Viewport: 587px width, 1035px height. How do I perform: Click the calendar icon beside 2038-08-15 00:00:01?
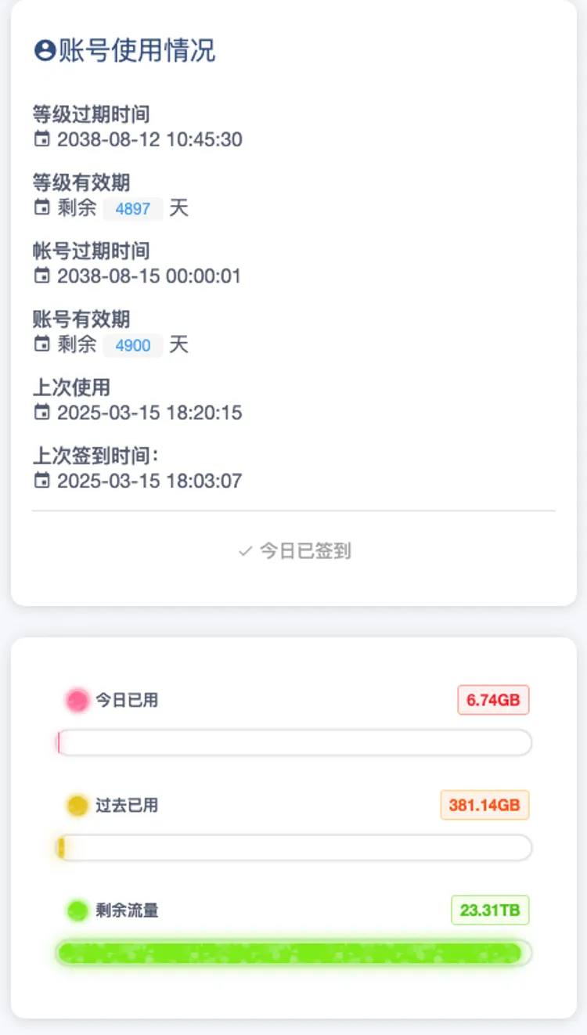tap(41, 276)
